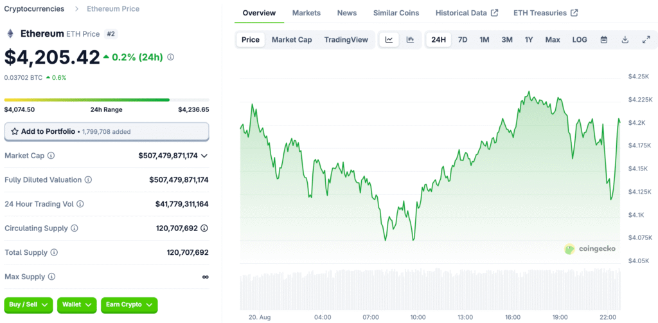Click 1,799,708 added text

107,132
